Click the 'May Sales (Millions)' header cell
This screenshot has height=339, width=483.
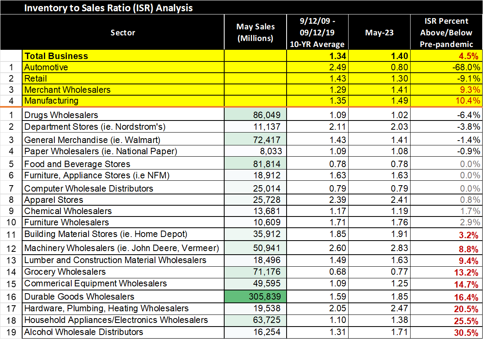tap(256, 33)
